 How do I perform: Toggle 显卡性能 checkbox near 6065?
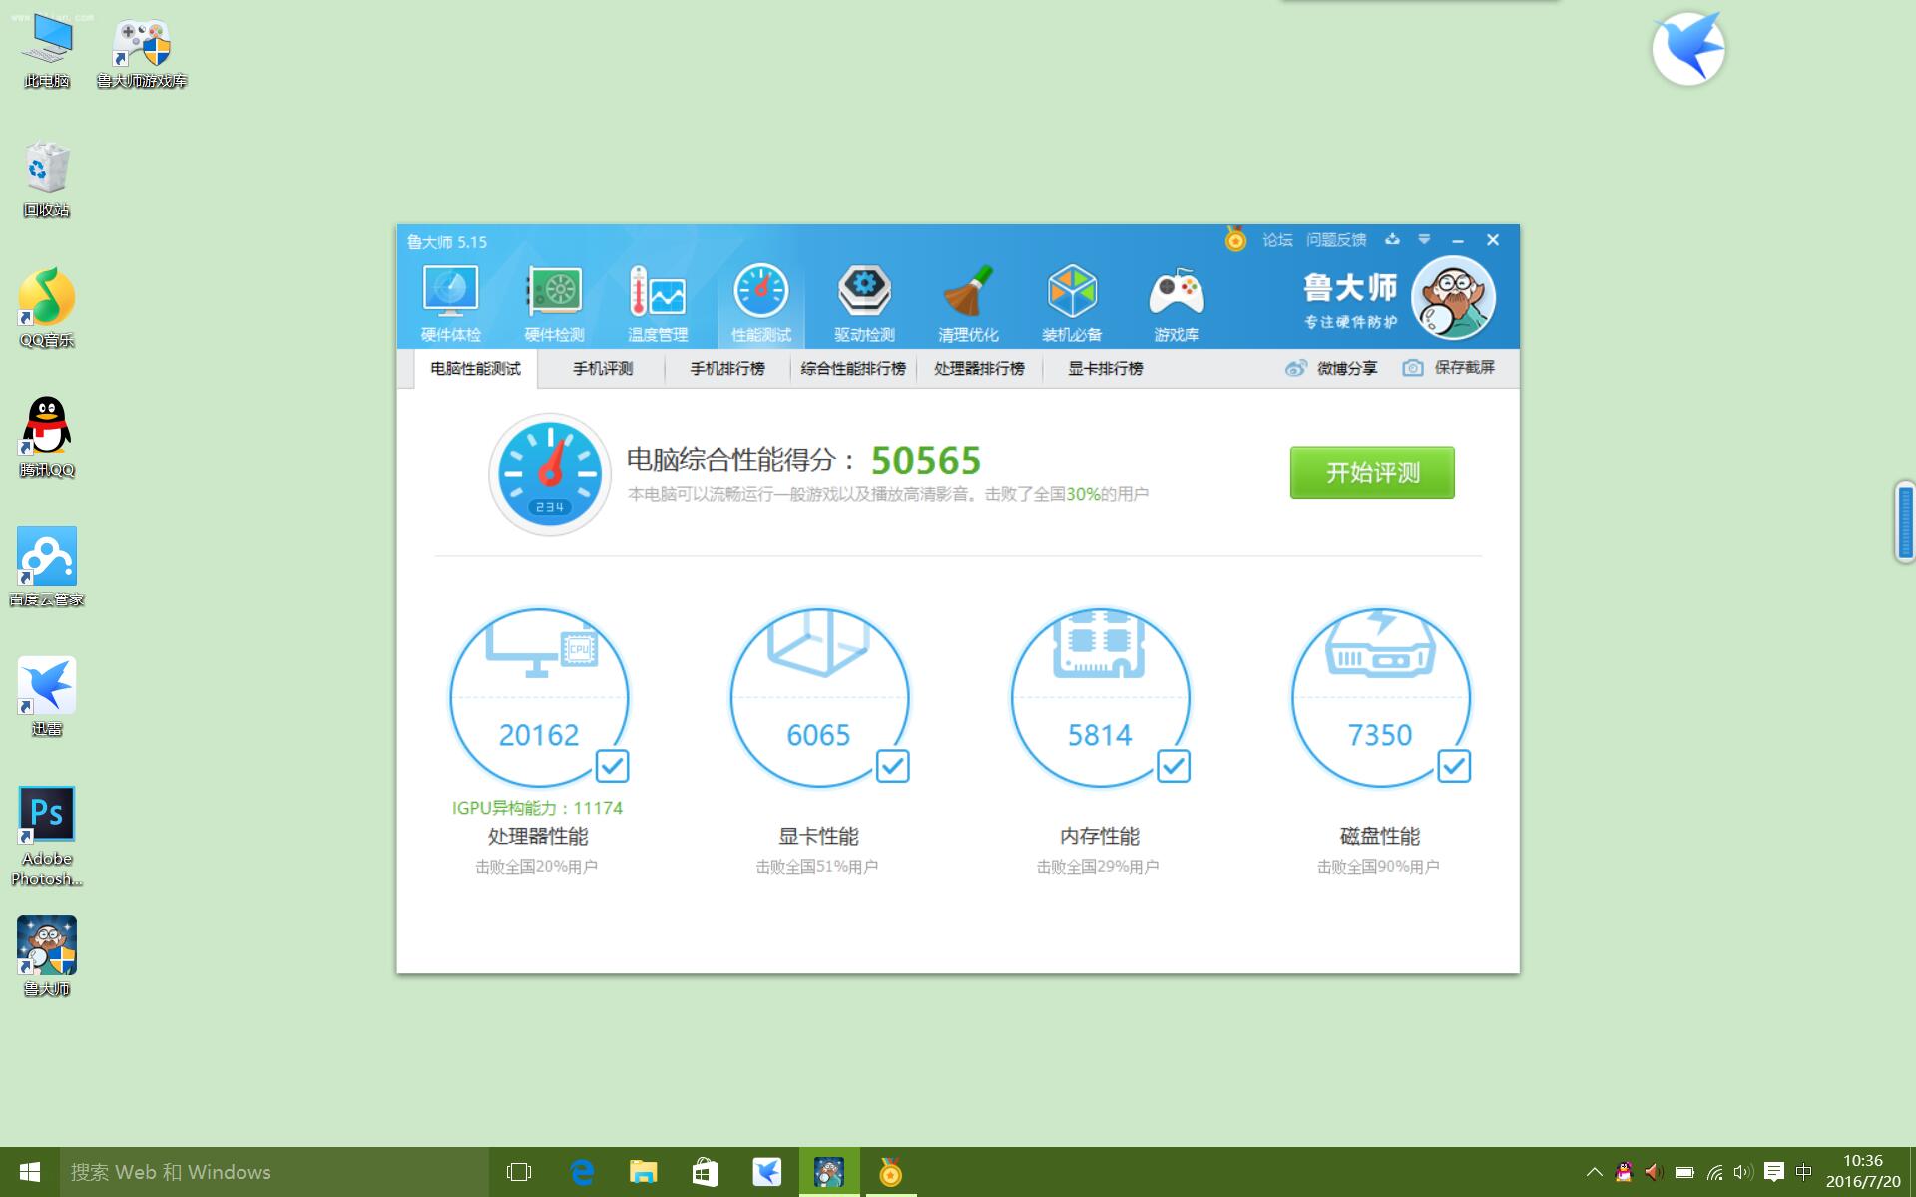[892, 766]
